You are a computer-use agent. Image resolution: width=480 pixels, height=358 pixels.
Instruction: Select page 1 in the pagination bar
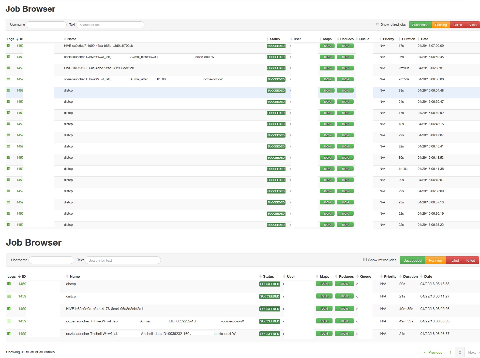coord(451,352)
